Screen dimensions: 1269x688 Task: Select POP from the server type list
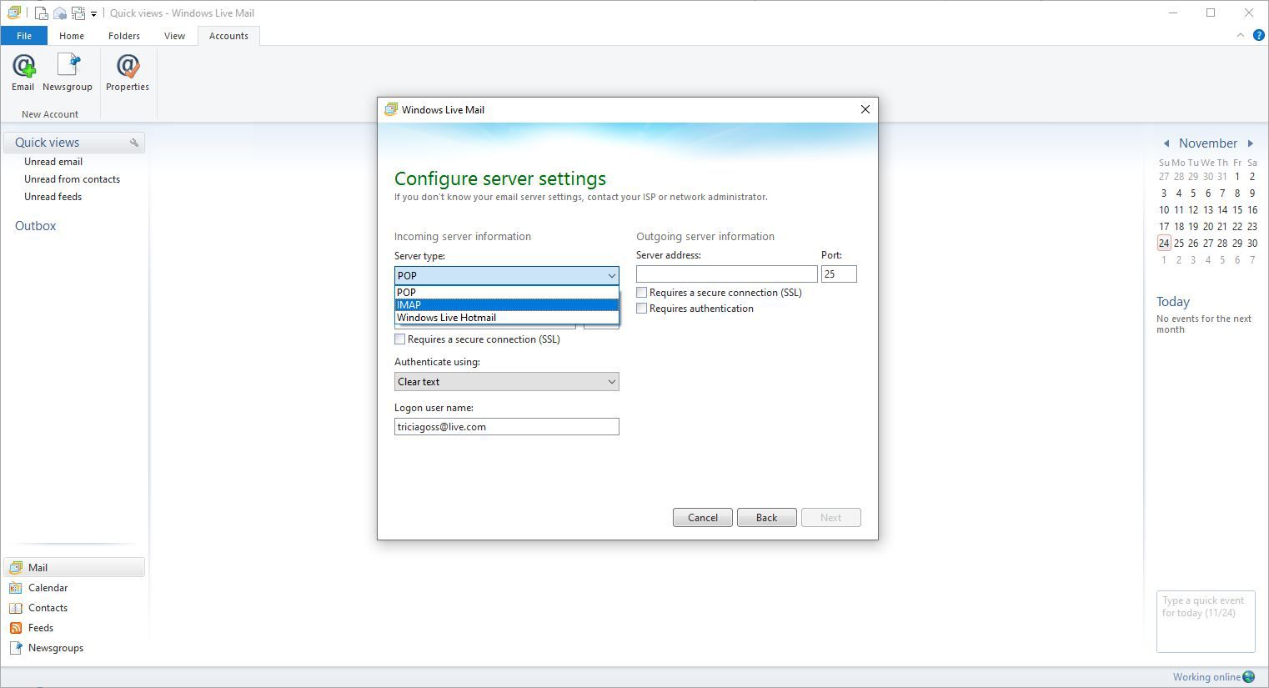pos(507,292)
